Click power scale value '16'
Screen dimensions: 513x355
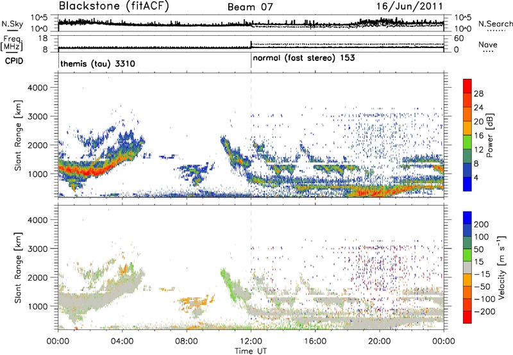tap(478, 136)
